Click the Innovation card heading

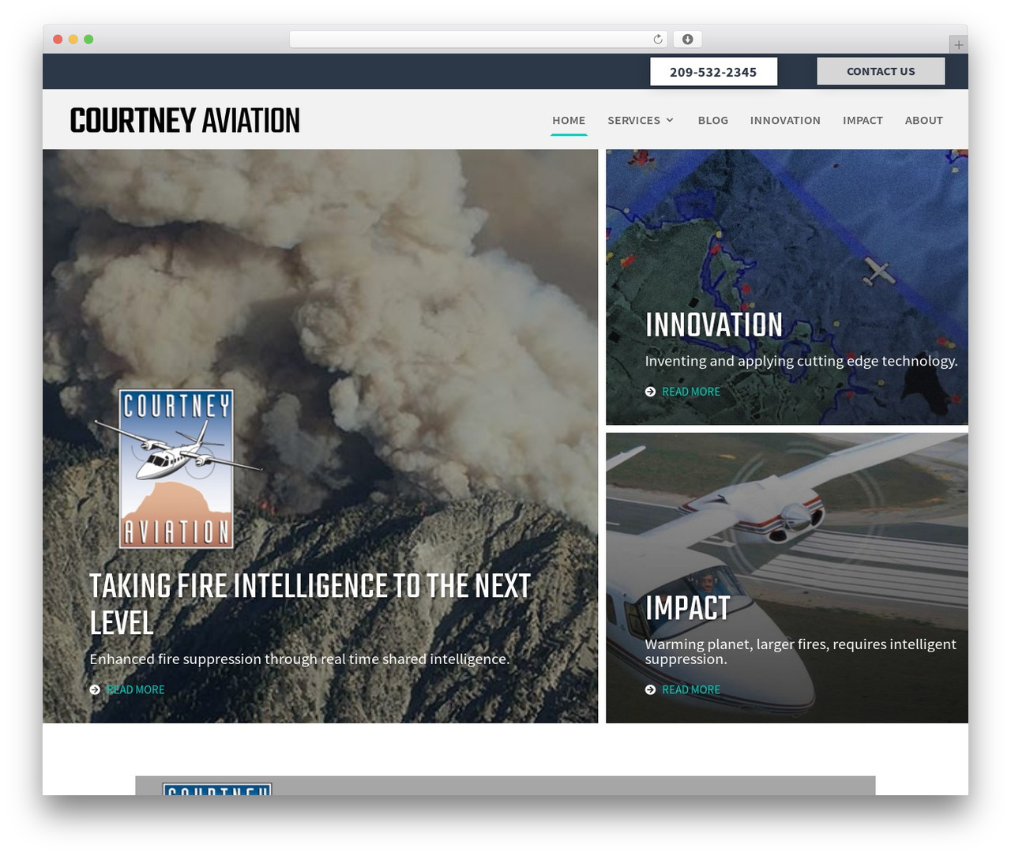(x=714, y=325)
